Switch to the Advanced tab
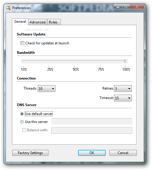 coord(38,22)
